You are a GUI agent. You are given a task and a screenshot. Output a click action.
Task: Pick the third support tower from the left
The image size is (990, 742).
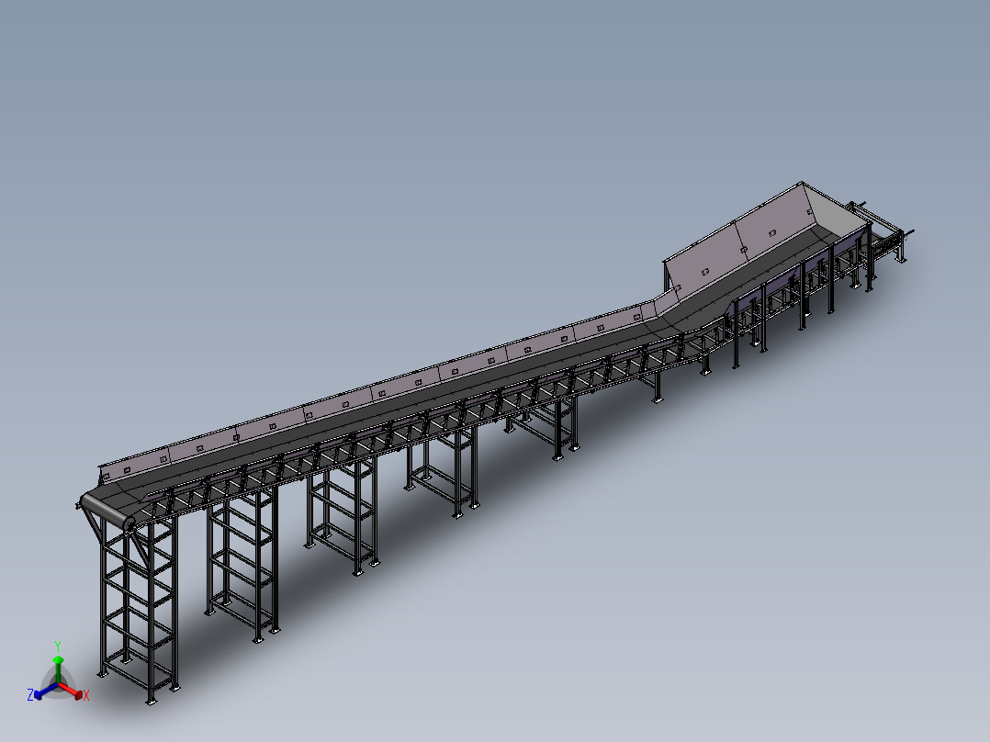click(x=343, y=514)
